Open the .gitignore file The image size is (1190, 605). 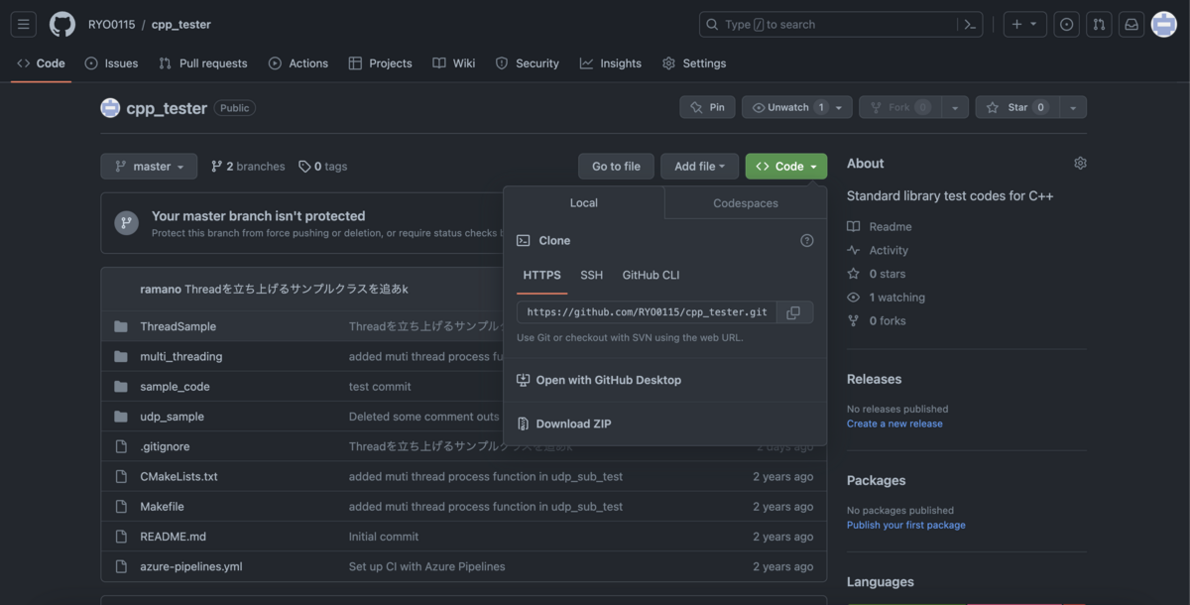165,446
